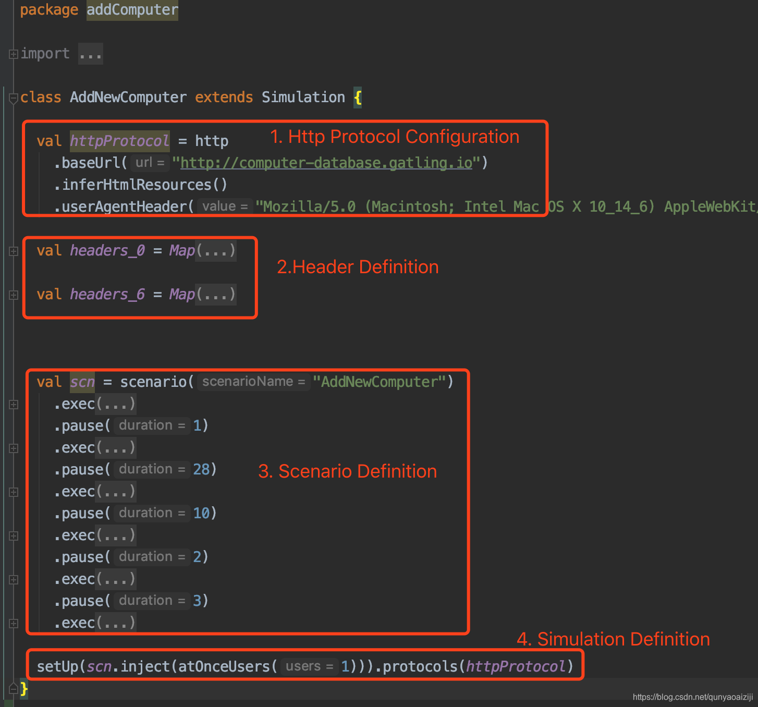Click the pause duration value 28
The width and height of the screenshot is (758, 707).
click(x=201, y=470)
